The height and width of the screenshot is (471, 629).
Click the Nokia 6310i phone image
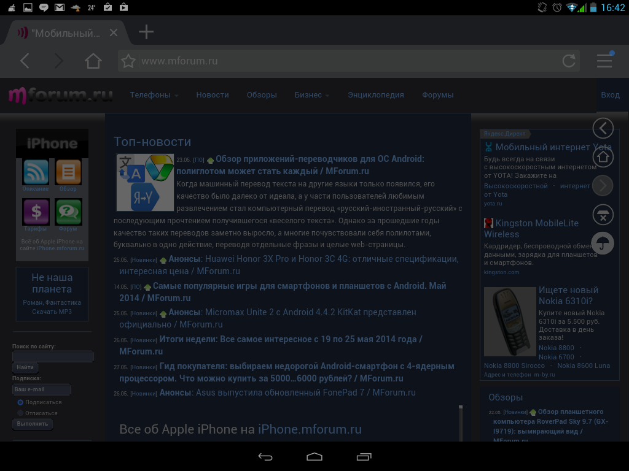510,321
